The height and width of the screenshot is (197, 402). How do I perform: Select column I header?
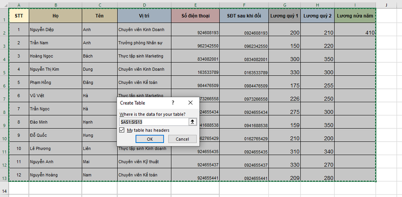[355, 5]
